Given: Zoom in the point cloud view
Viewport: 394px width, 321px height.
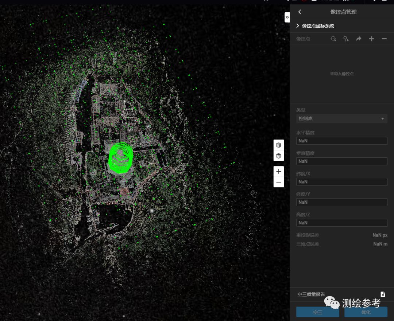Looking at the screenshot, I should pos(279,171).
